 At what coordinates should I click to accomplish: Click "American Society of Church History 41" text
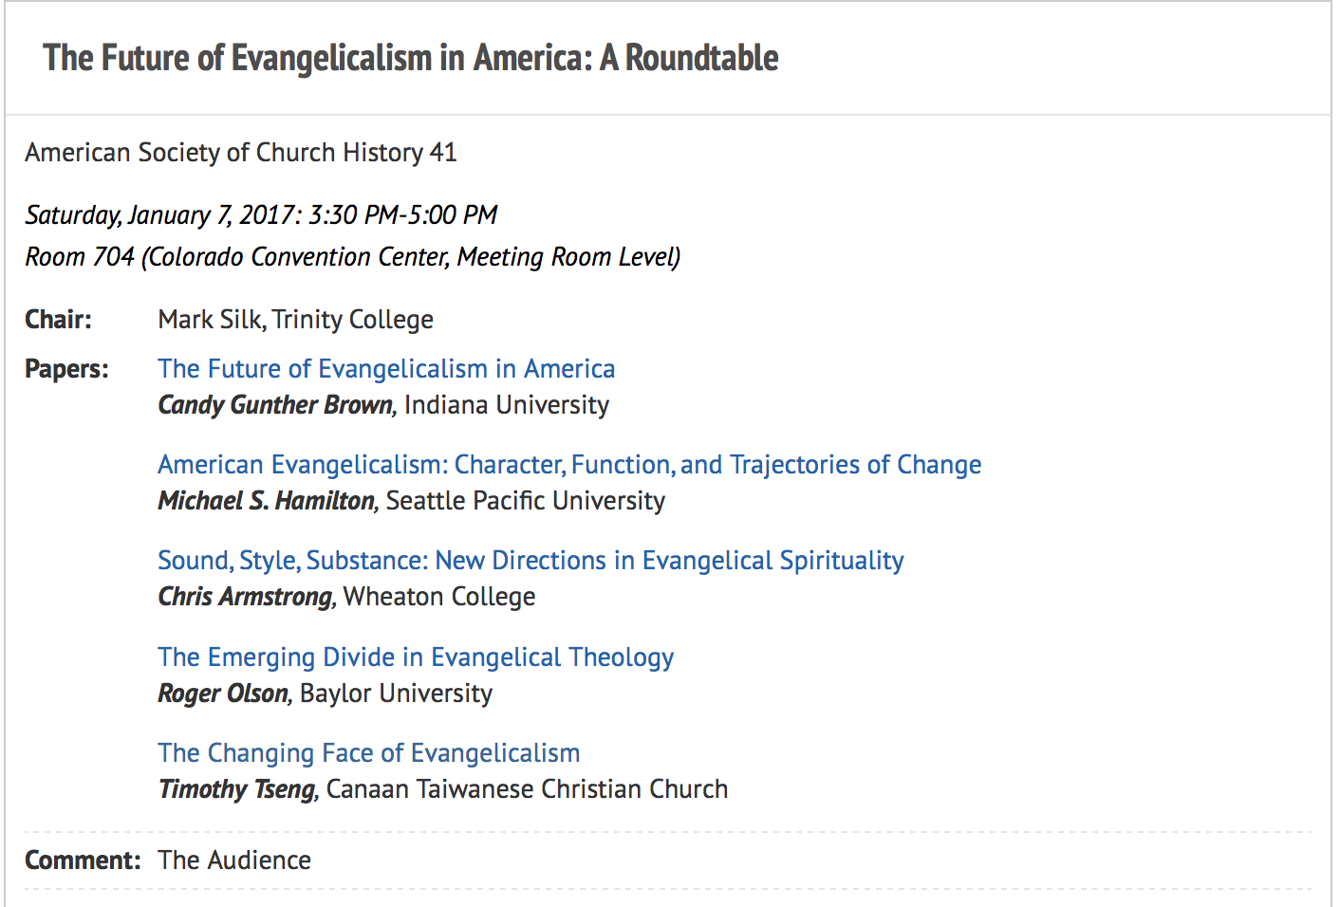tap(241, 153)
